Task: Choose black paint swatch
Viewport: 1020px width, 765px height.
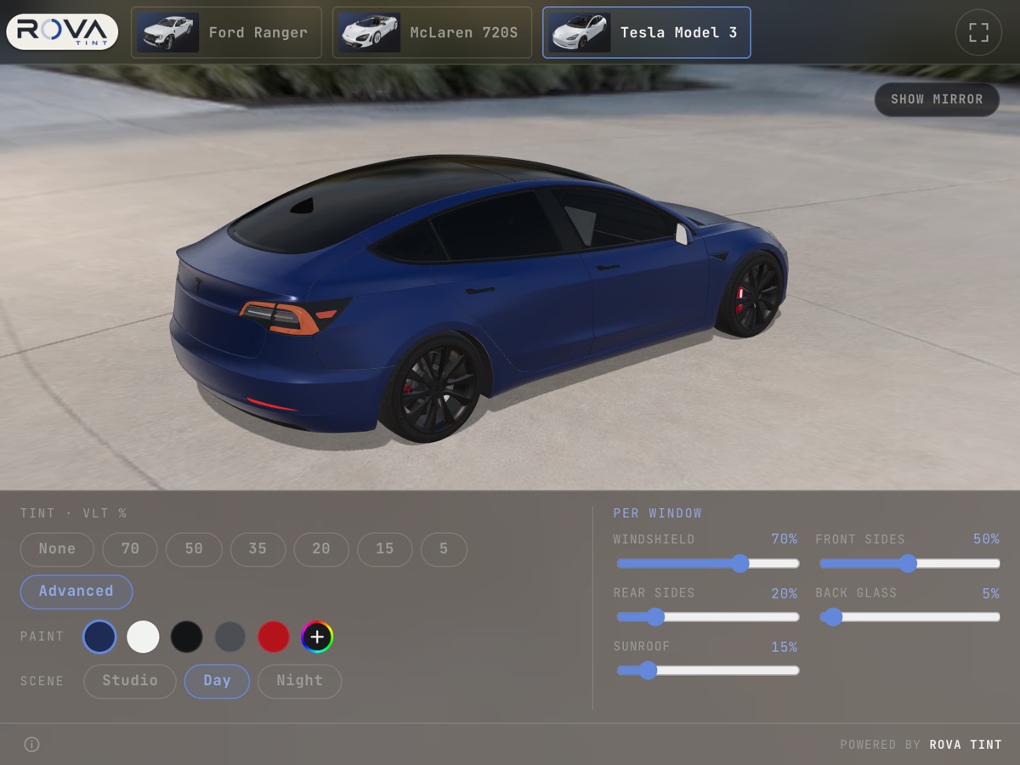Action: click(187, 637)
